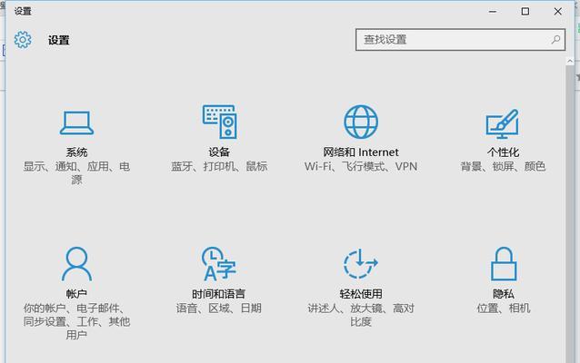The image size is (580, 363).
Task: Click the vertical scrollbar track
Action: point(570,214)
